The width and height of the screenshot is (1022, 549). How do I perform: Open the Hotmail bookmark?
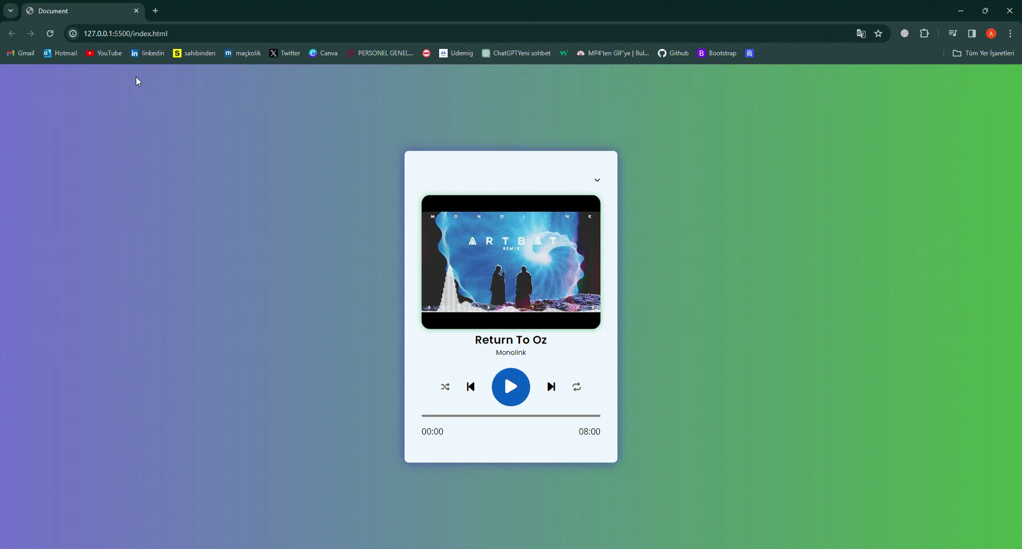click(x=60, y=53)
